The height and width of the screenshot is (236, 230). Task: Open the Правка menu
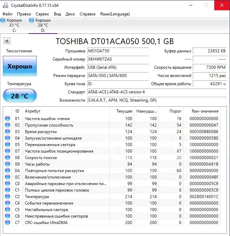(24, 14)
